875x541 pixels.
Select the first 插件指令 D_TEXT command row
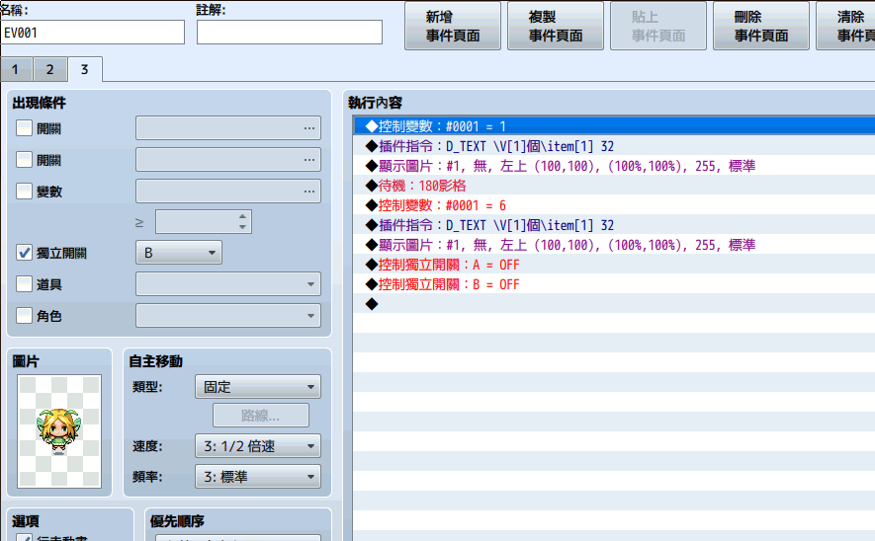pos(614,146)
